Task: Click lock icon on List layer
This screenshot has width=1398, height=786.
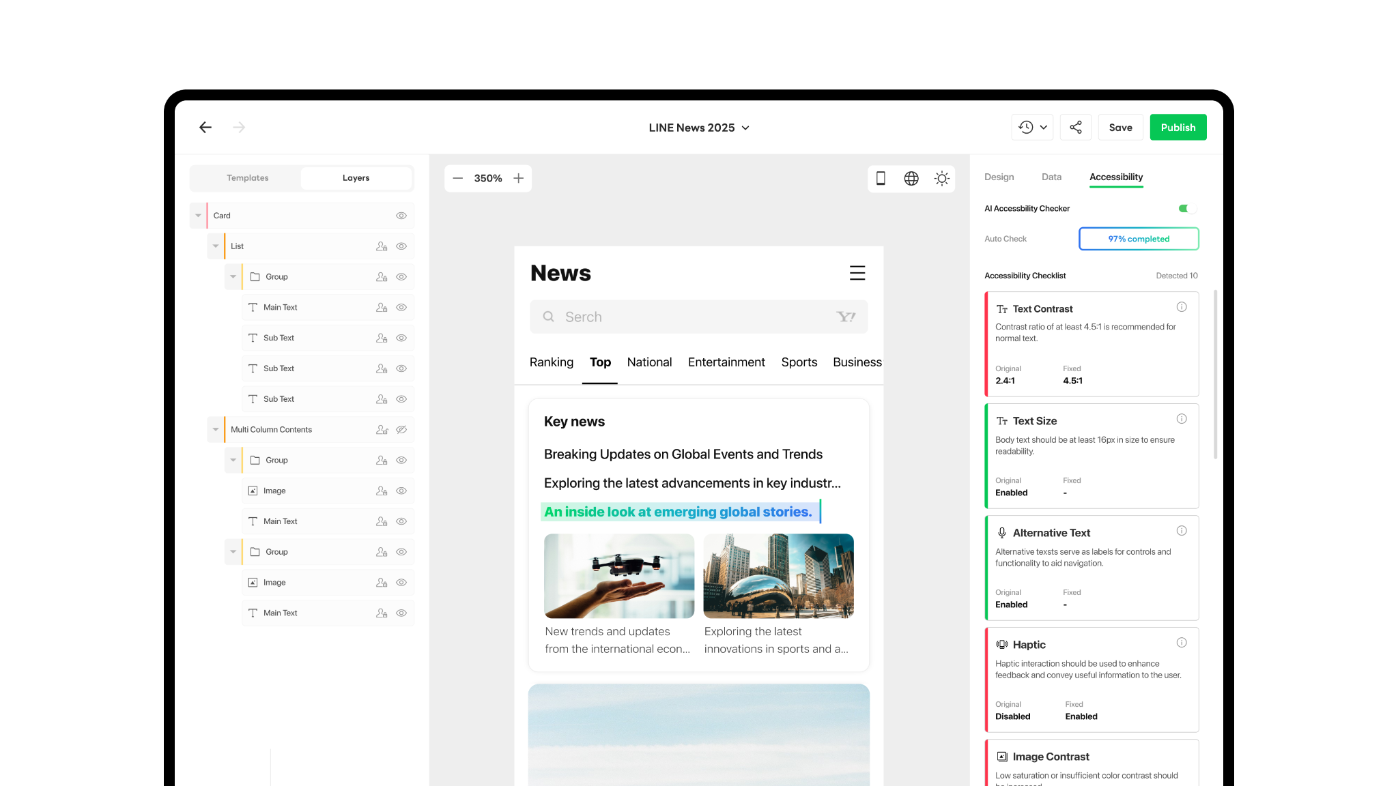Action: (x=382, y=246)
